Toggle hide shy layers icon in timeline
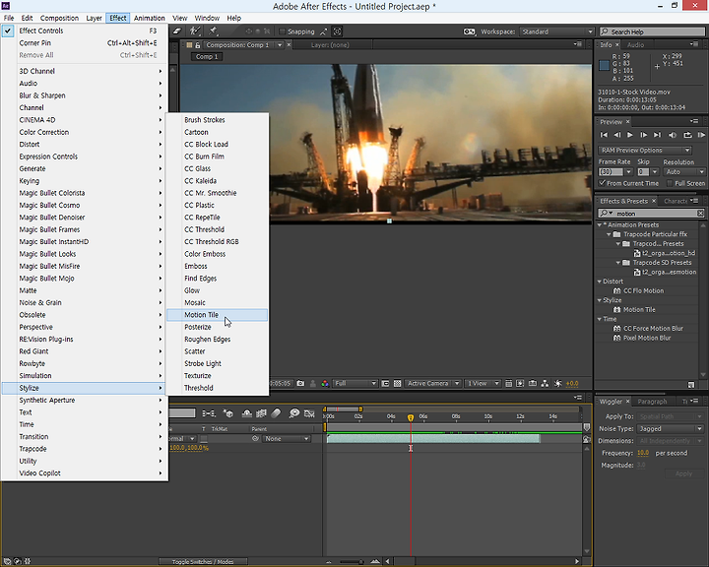The width and height of the screenshot is (709, 567). click(x=247, y=413)
